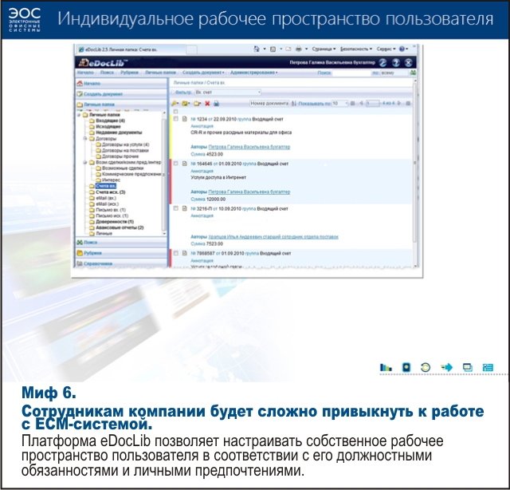This screenshot has height=490, width=510.
Task: Select 'Доверенности (1)' folder
Action: pos(115,222)
